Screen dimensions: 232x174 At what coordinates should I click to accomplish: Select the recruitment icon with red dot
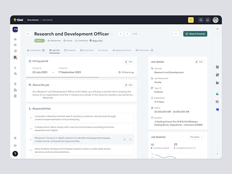coord(15,57)
